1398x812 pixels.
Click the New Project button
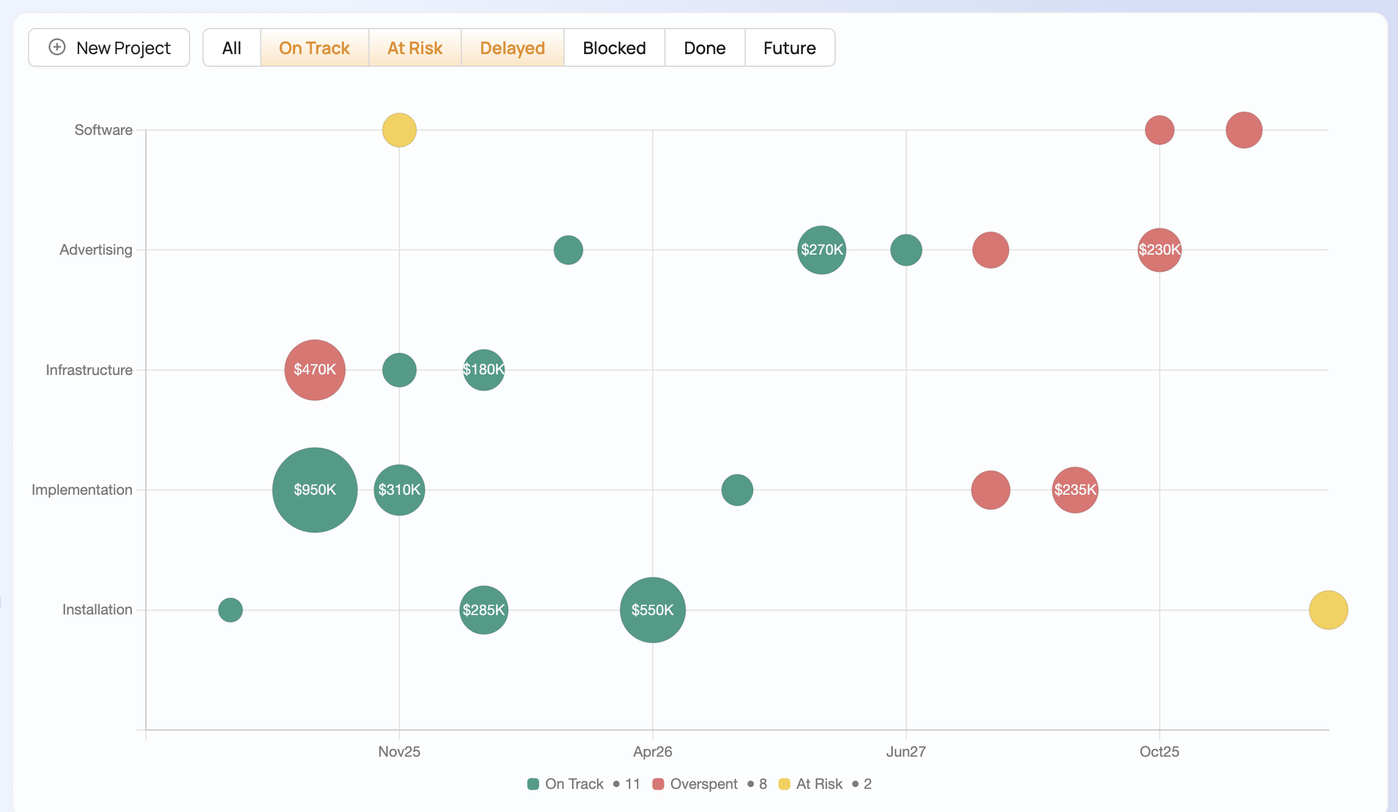point(109,48)
